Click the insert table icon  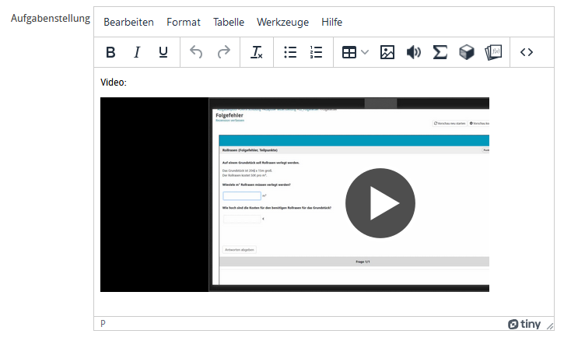349,52
